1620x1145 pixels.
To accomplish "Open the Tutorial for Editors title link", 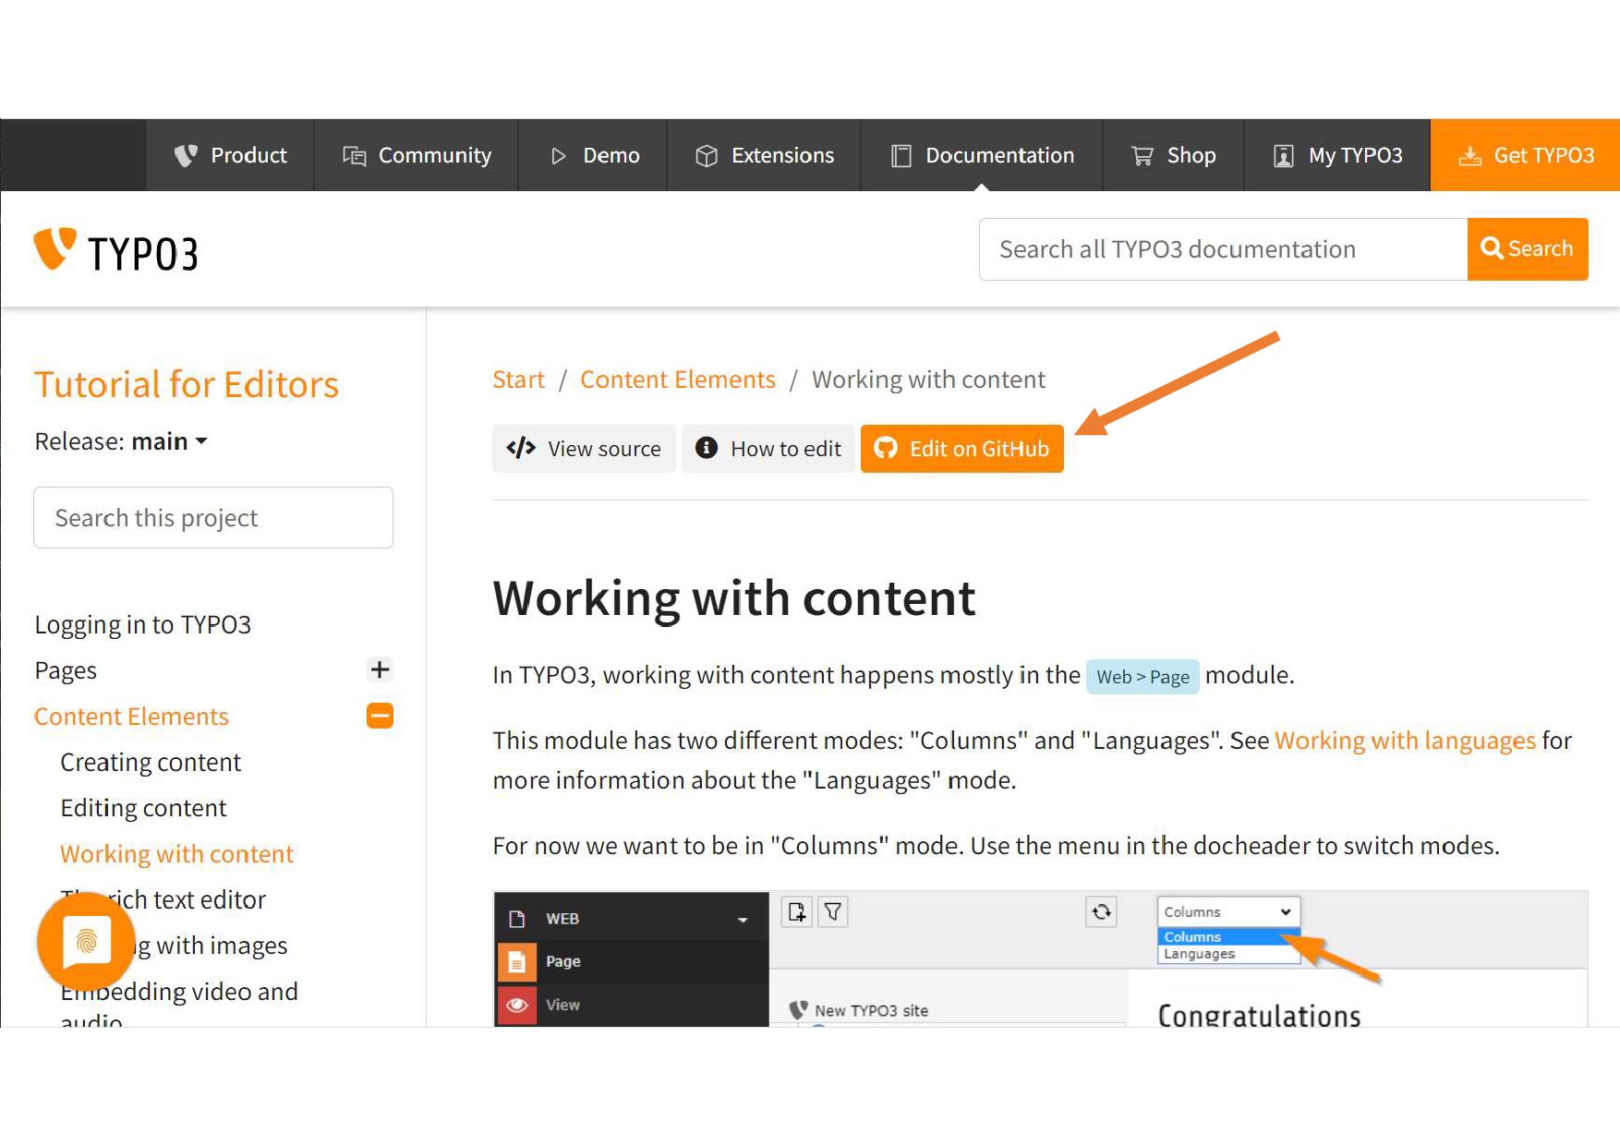I will [x=187, y=384].
